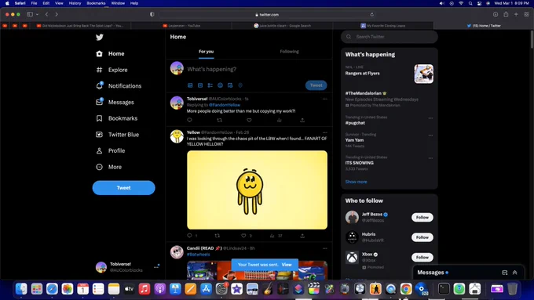
Task: Open Home in the sidebar
Action: coord(110,54)
